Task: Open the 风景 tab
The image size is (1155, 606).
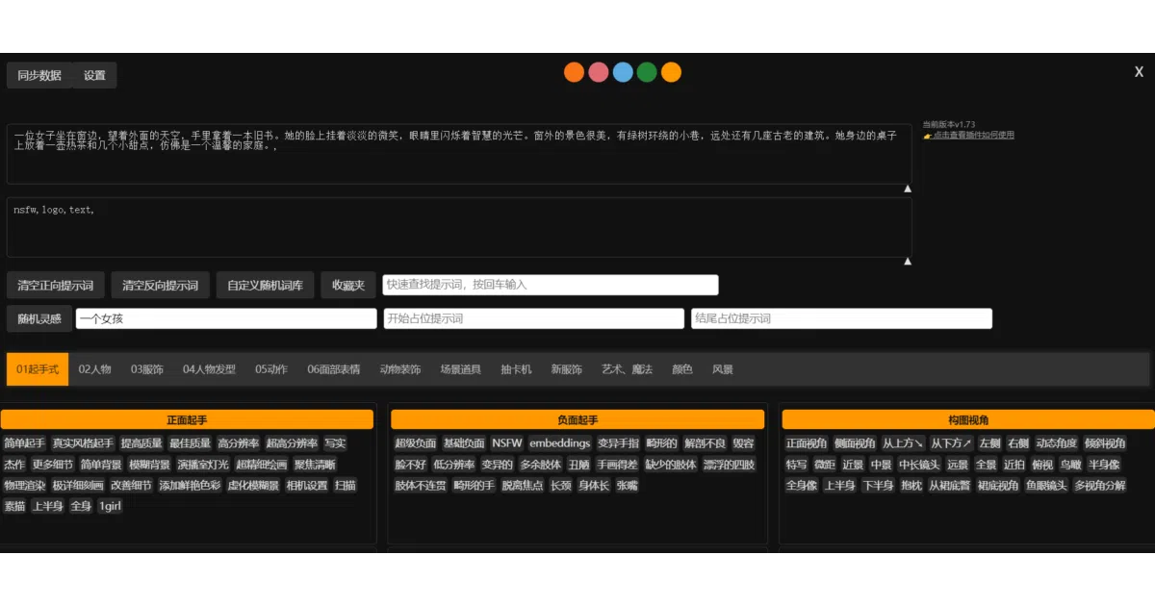Action: point(723,369)
